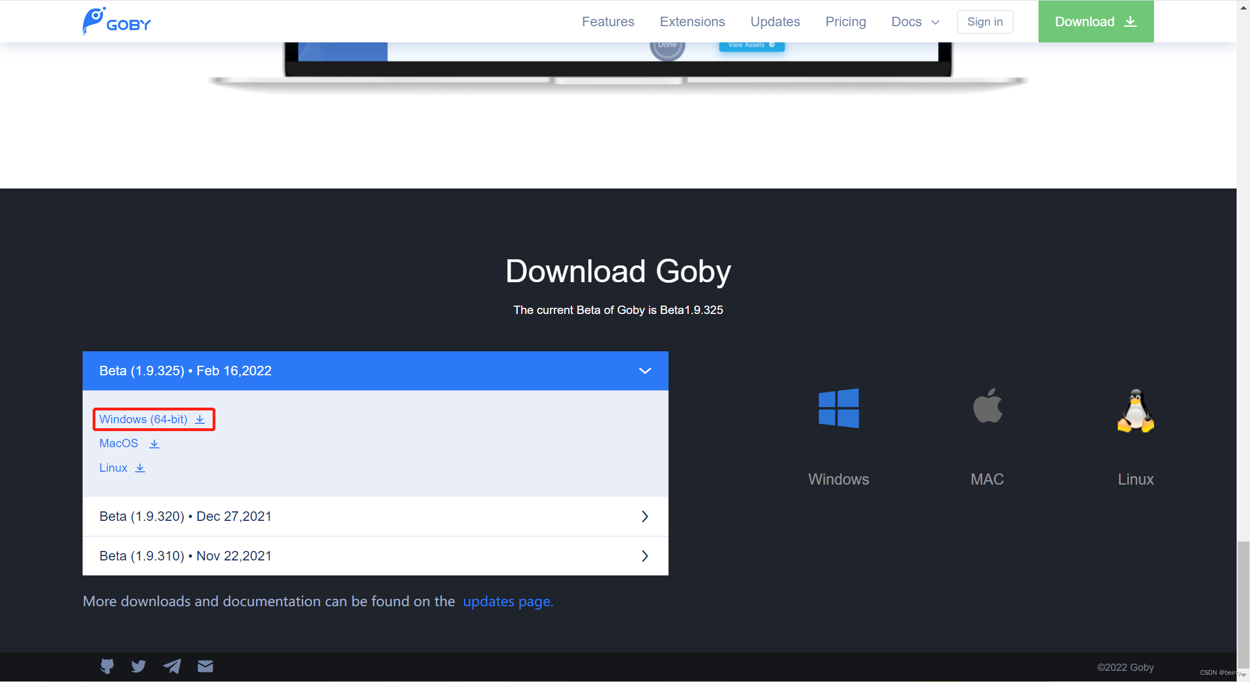Click the Windows label under the logo
1250x682 pixels.
(838, 479)
